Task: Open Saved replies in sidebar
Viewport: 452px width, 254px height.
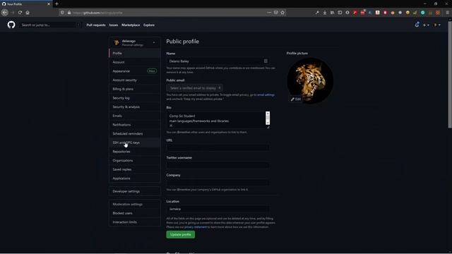Action: tap(135, 169)
